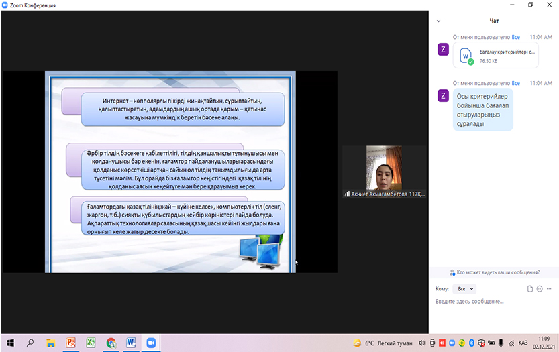Open the Word file attachment in chat
This screenshot has height=352, width=559.
(496, 56)
